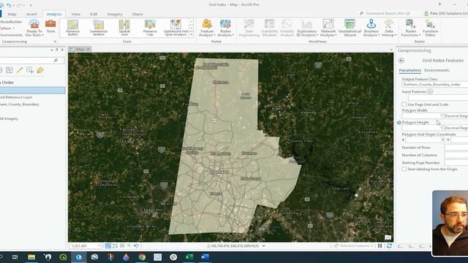The width and height of the screenshot is (468, 263).
Task: Select Durham_County_Boundary layer in Contents
Action: [x=20, y=104]
